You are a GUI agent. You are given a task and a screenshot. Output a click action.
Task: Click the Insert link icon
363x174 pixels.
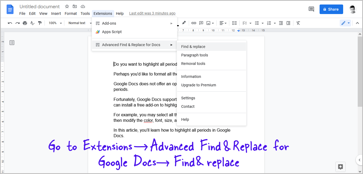(x=194, y=23)
